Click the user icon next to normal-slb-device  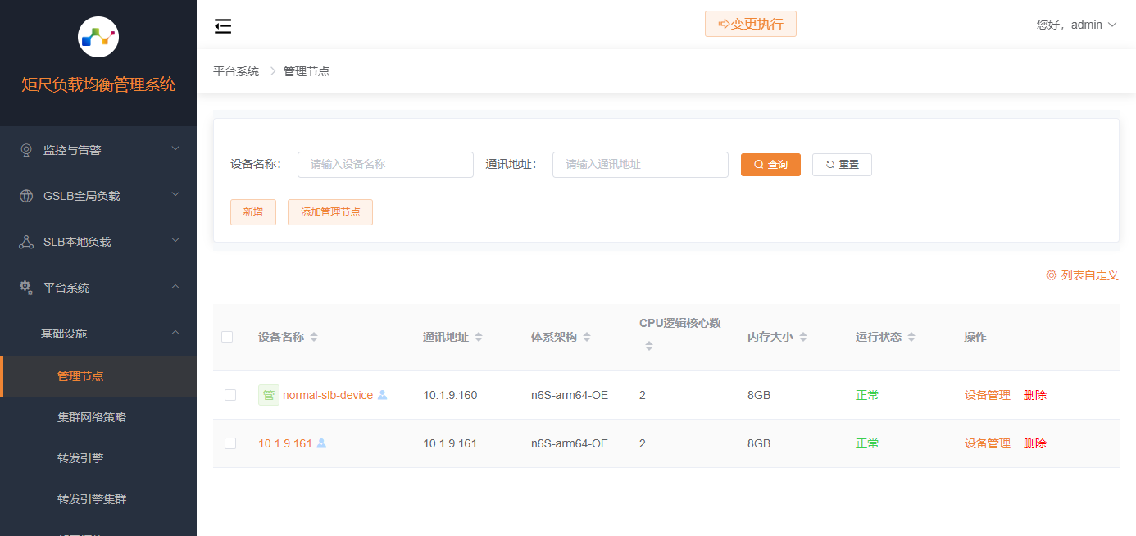point(382,395)
